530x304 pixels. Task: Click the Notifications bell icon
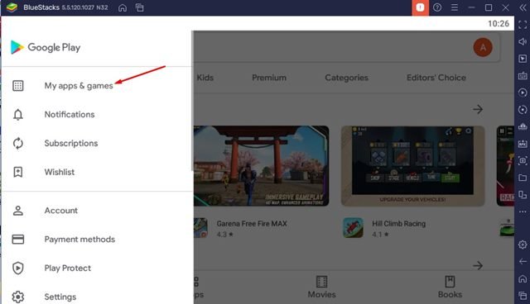(18, 115)
